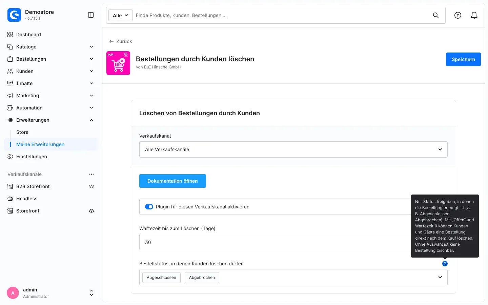Screen dimensions: 488x305
Task: Toggle plugin activation for this Verkaufskanal
Action: (149, 207)
